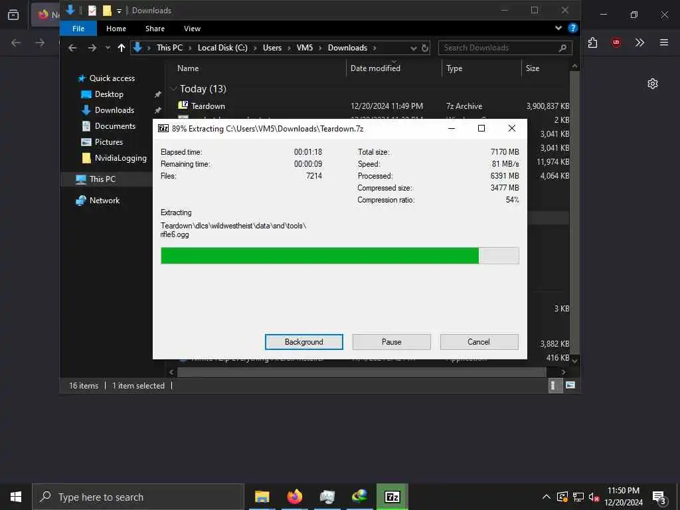Viewport: 680px width, 510px height.
Task: Open address bar history dropdown
Action: coord(413,48)
